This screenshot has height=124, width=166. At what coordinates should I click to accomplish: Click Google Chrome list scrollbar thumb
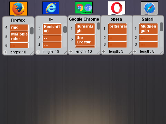coord(99,26)
